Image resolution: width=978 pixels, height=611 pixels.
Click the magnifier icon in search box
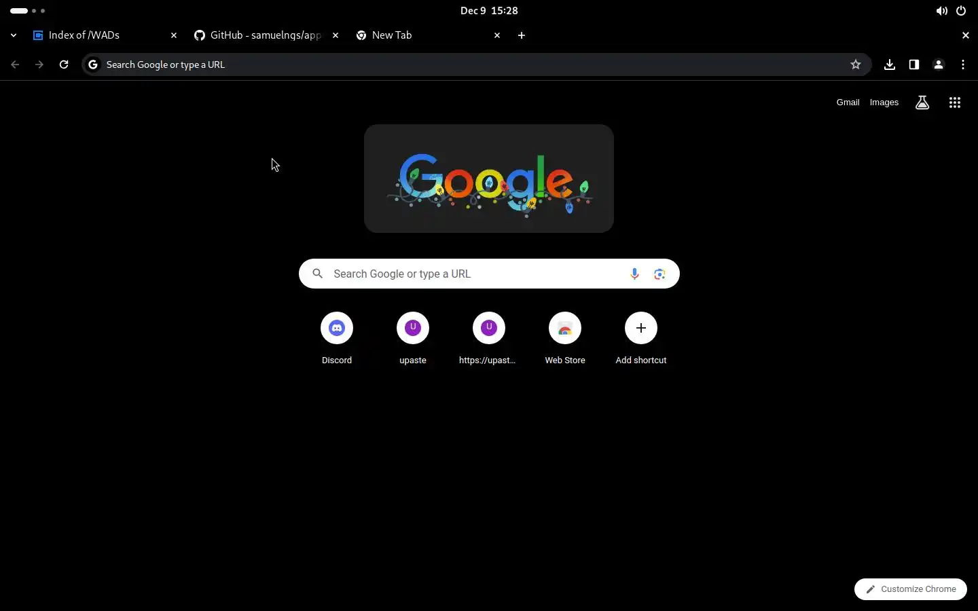317,274
